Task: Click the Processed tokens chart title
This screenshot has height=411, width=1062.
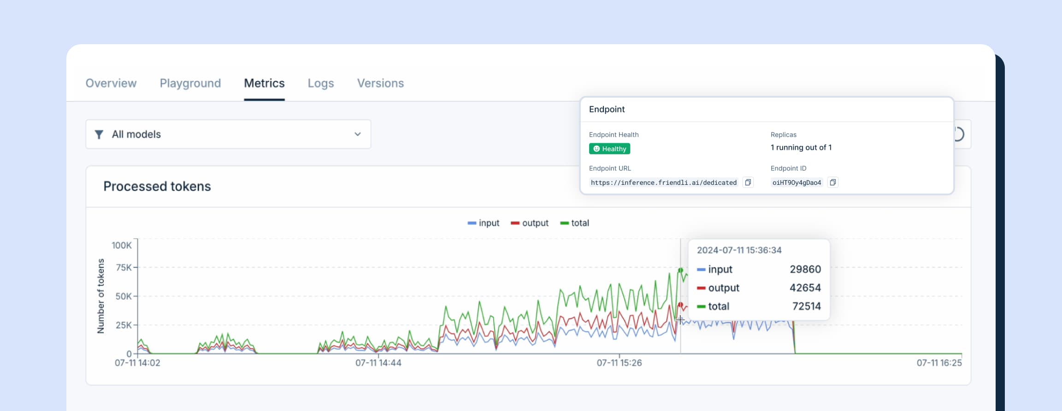Action: [157, 186]
